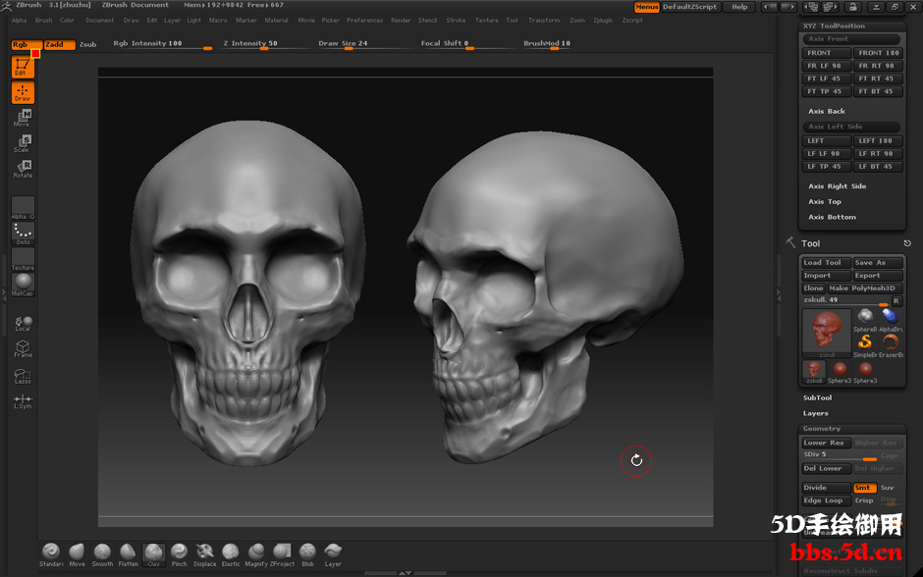Expand the Axis Right Side section

837,186
